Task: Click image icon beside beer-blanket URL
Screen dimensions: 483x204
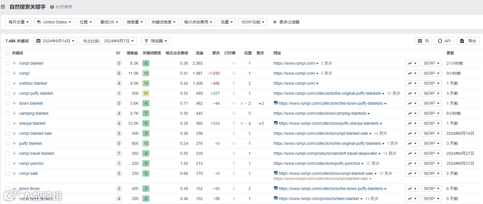Action: pyautogui.click(x=275, y=198)
